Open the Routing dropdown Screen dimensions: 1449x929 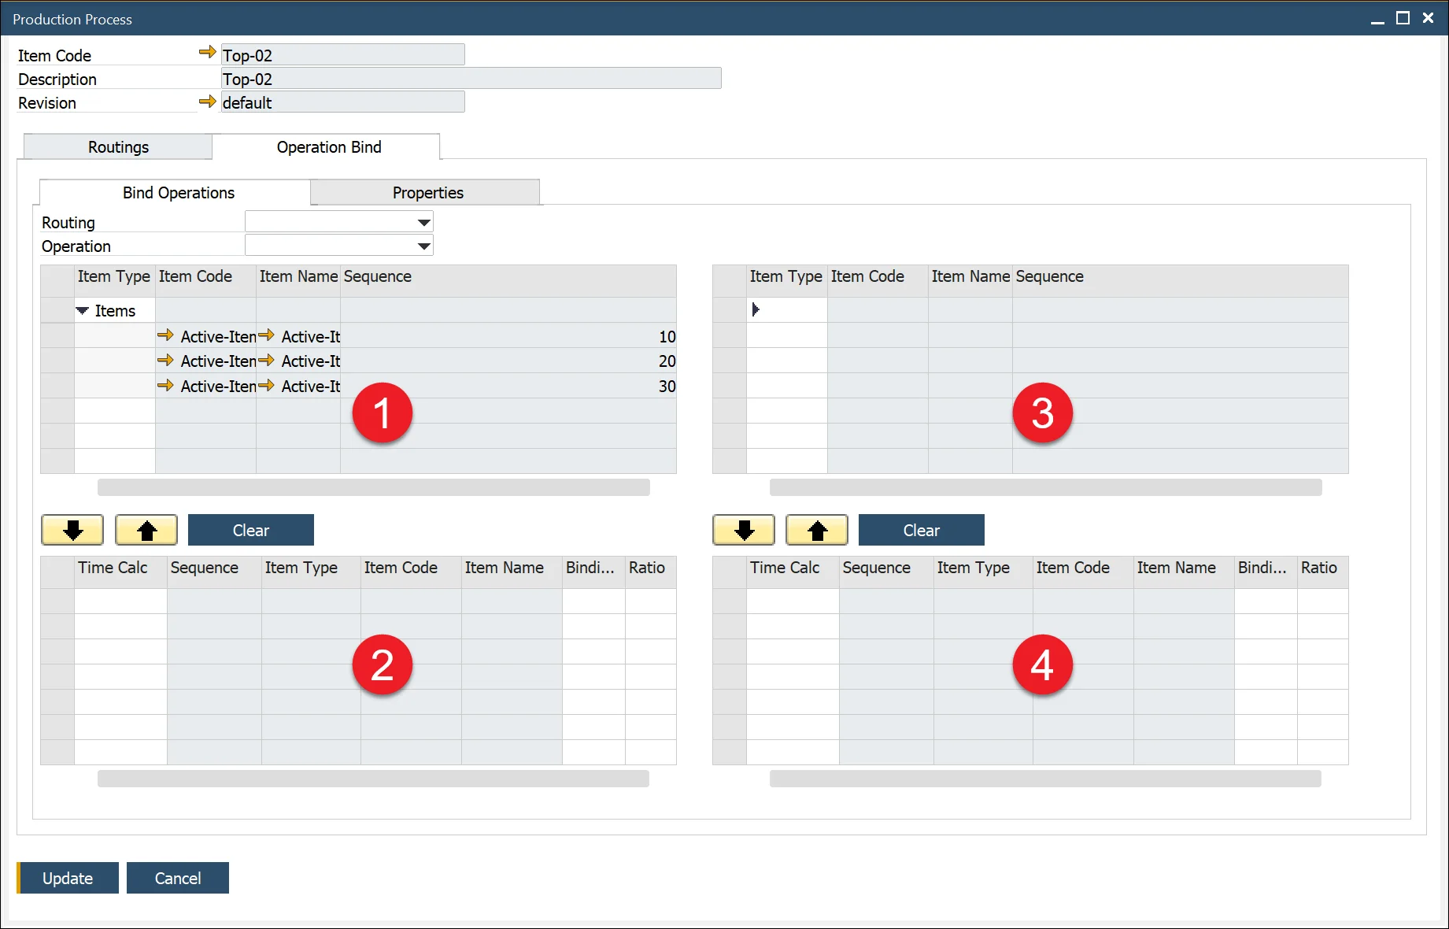[x=423, y=223]
